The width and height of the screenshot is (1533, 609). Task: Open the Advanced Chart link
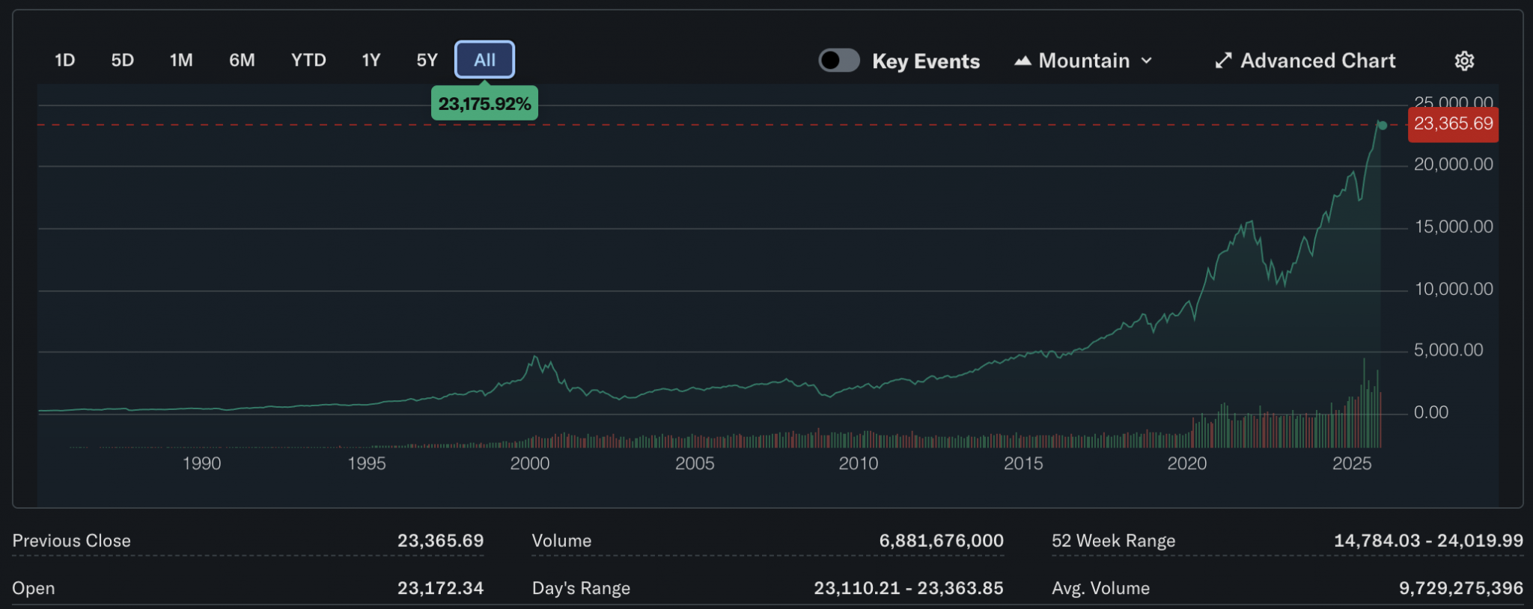[1317, 61]
